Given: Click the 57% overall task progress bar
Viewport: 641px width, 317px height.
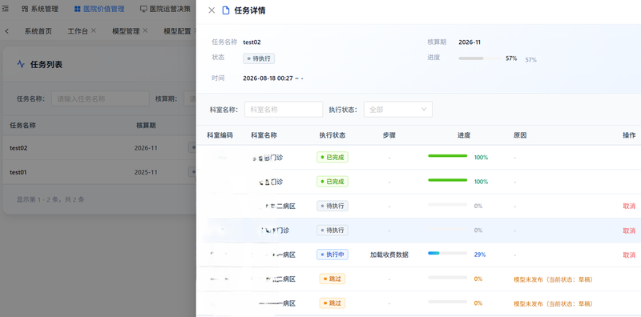Looking at the screenshot, I should (480, 58).
